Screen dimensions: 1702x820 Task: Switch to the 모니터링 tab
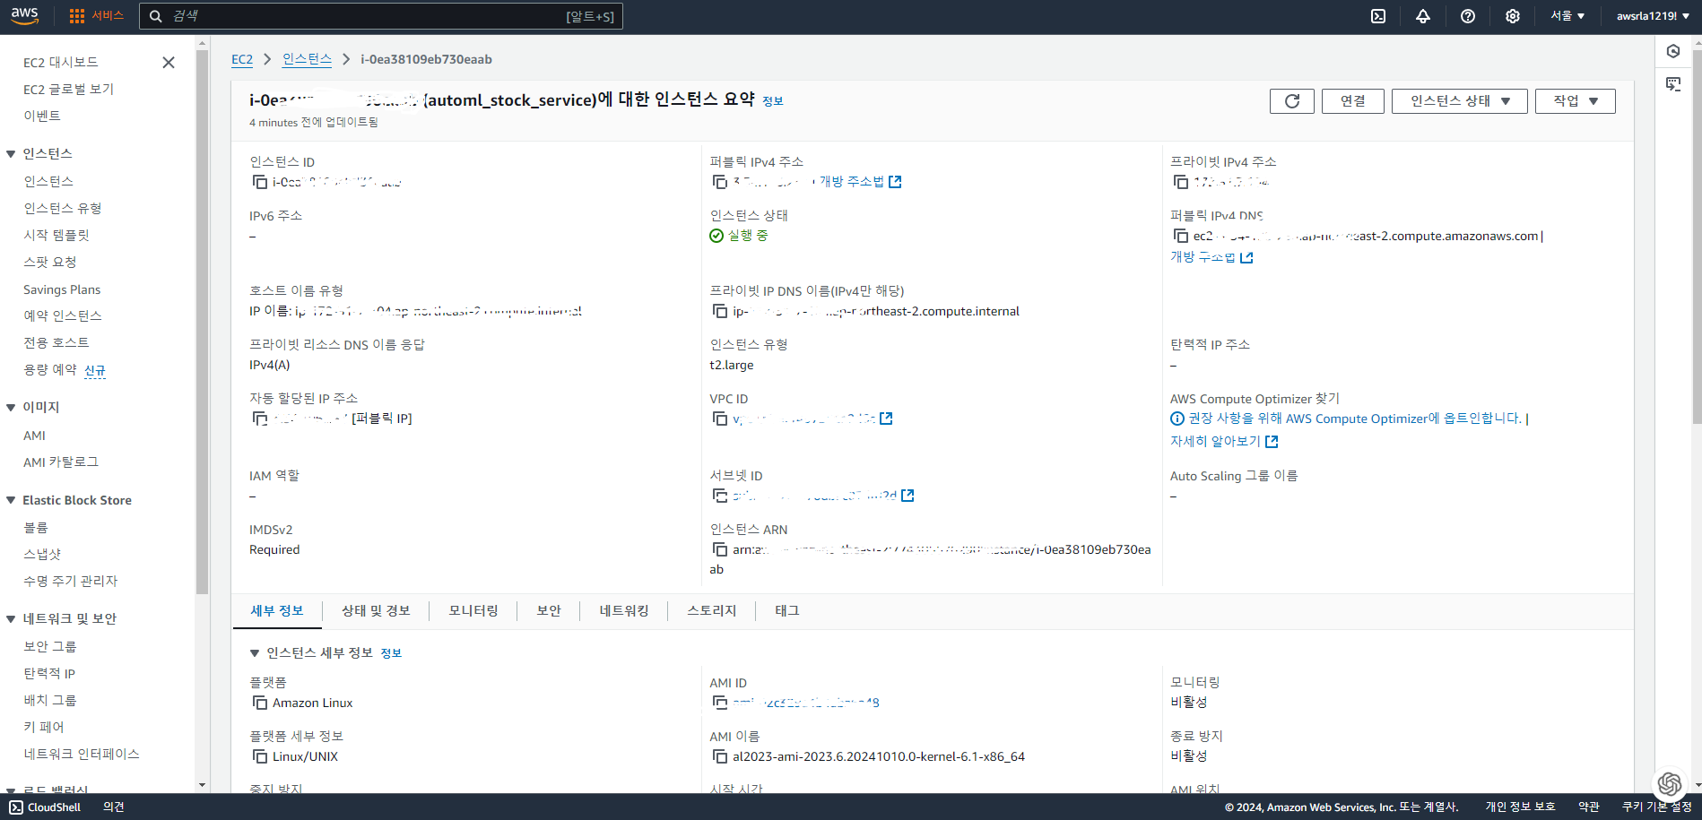[473, 610]
